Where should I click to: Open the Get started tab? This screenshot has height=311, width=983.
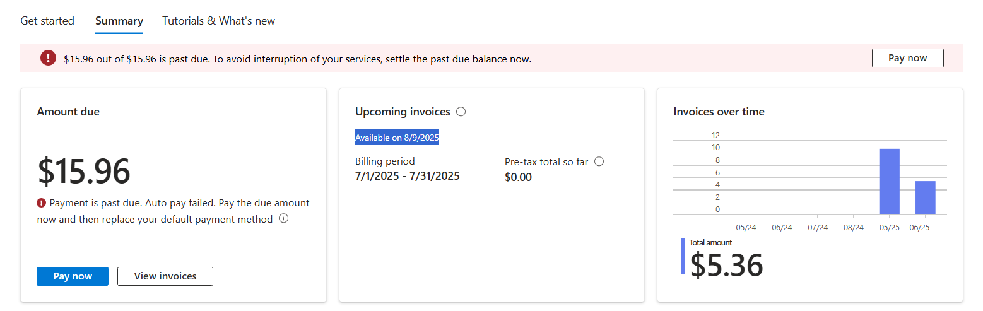click(47, 21)
